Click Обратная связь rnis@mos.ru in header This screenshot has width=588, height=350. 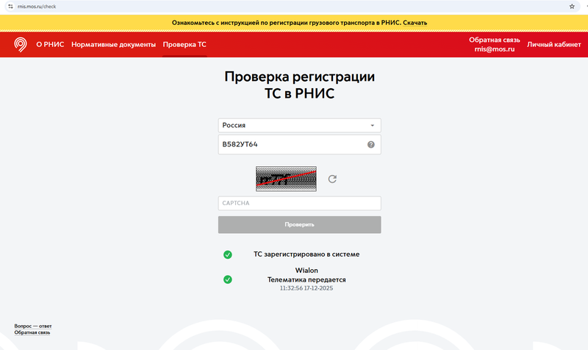pyautogui.click(x=494, y=44)
